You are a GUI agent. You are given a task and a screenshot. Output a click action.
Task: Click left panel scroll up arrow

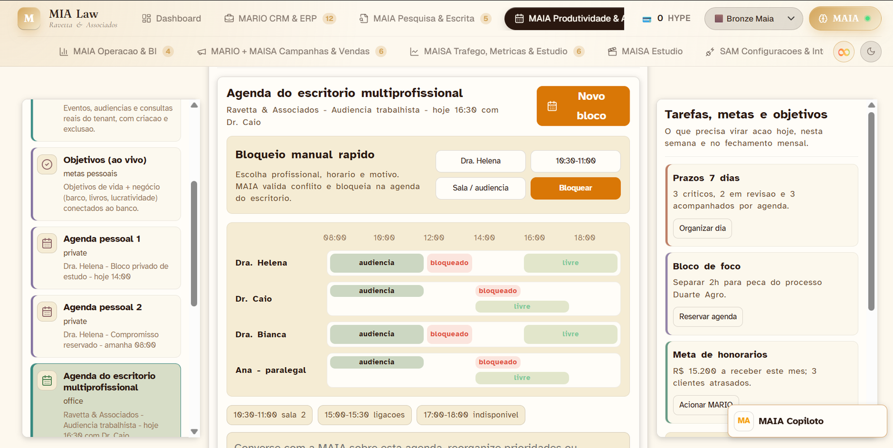[194, 105]
